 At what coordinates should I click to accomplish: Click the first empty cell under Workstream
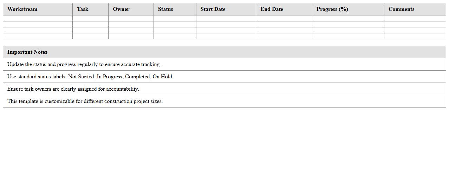coord(38,18)
